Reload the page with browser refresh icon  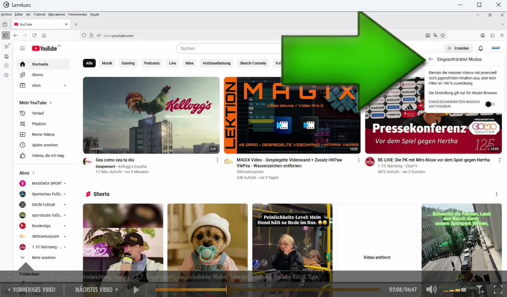tap(35, 35)
